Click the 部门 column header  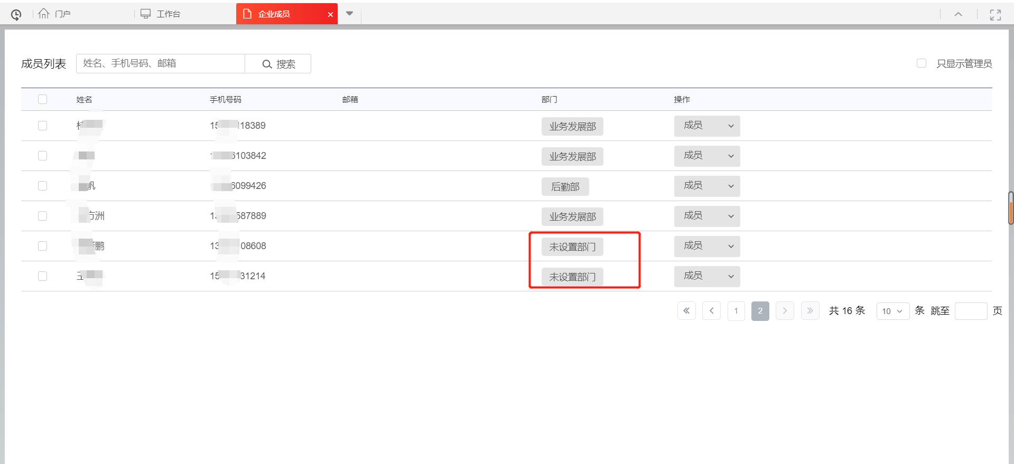(550, 99)
